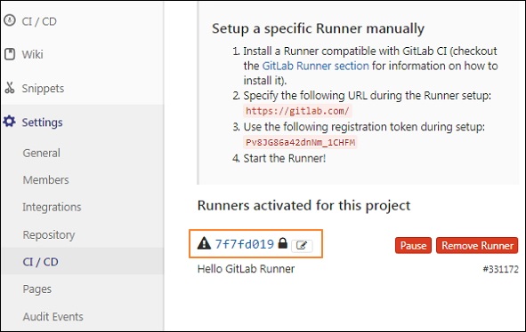Click the Snippets scissors icon
This screenshot has height=332, width=526.
10,88
